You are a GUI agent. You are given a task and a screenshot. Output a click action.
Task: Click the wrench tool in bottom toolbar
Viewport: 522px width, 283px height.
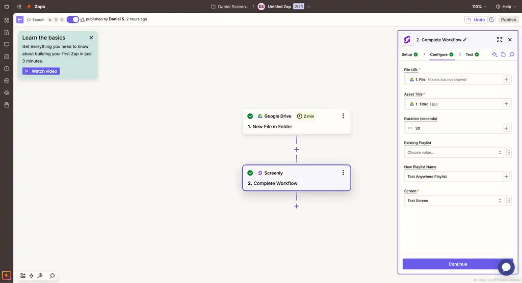click(x=40, y=276)
